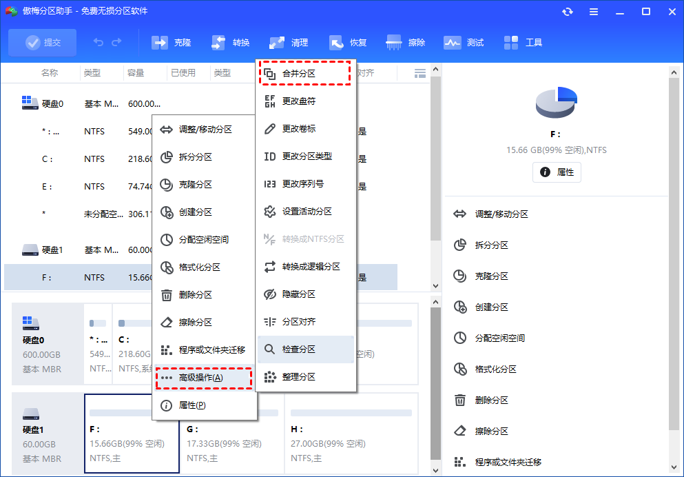Click the refresh icon in title bar
The width and height of the screenshot is (684, 477).
tap(567, 12)
